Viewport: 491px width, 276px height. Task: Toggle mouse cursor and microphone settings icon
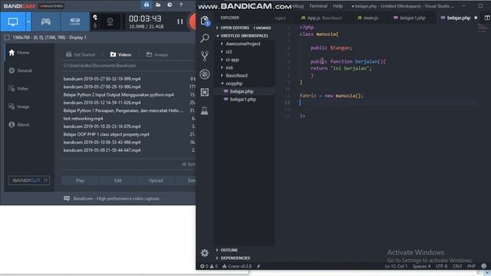click(x=95, y=21)
